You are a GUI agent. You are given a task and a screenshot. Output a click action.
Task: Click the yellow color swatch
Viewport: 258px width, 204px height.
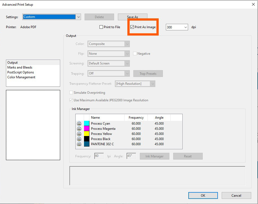tap(86, 134)
